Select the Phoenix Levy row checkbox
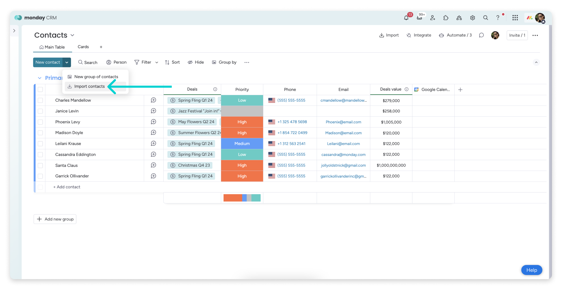564x290 pixels. coord(40,122)
